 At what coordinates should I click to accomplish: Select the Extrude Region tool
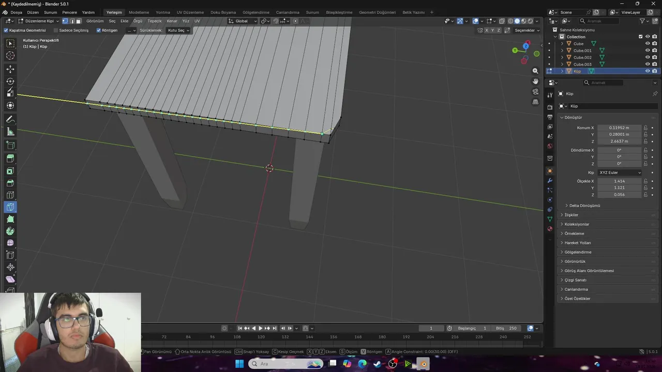(10, 159)
